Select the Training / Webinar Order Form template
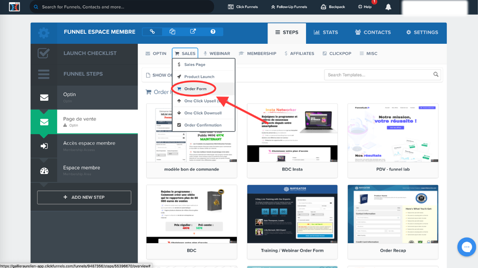The width and height of the screenshot is (478, 268). click(292, 222)
